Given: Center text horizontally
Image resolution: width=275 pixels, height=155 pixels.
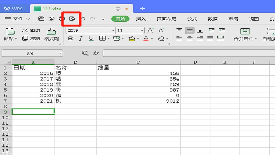Looking at the screenshot, I should point(190,38).
